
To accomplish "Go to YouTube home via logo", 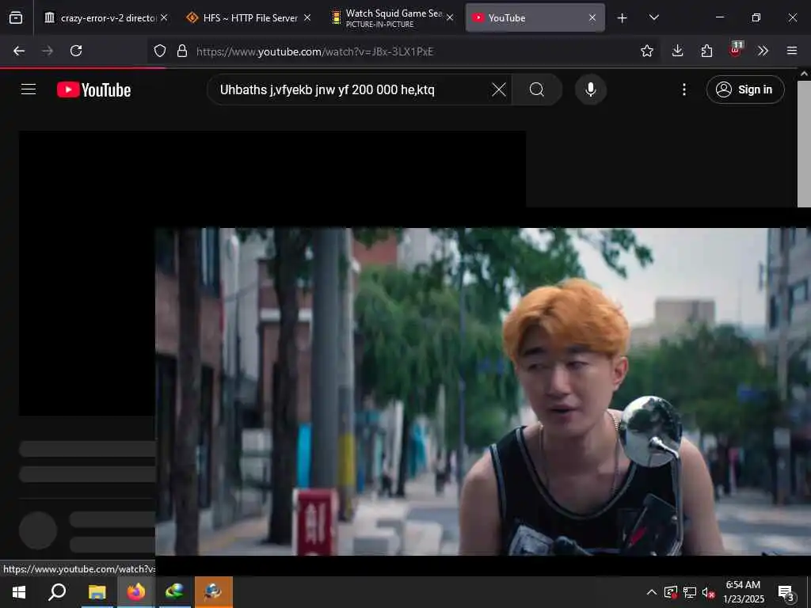I will (x=93, y=90).
